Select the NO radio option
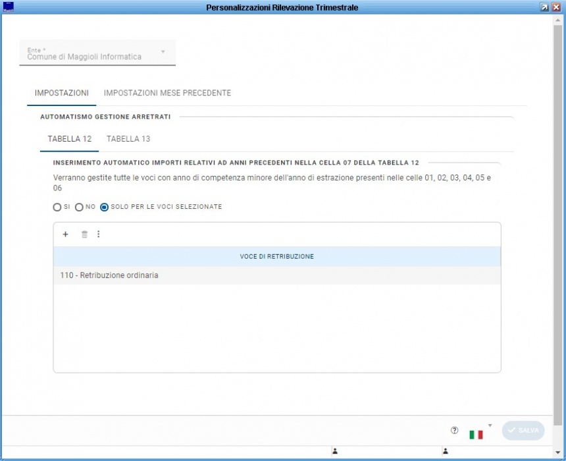Image resolution: width=566 pixels, height=461 pixels. (x=79, y=207)
